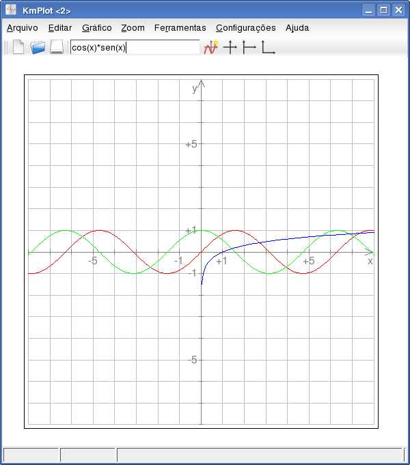The height and width of the screenshot is (465, 410).
Task: Minimize the KmPlot window
Action: (369, 10)
